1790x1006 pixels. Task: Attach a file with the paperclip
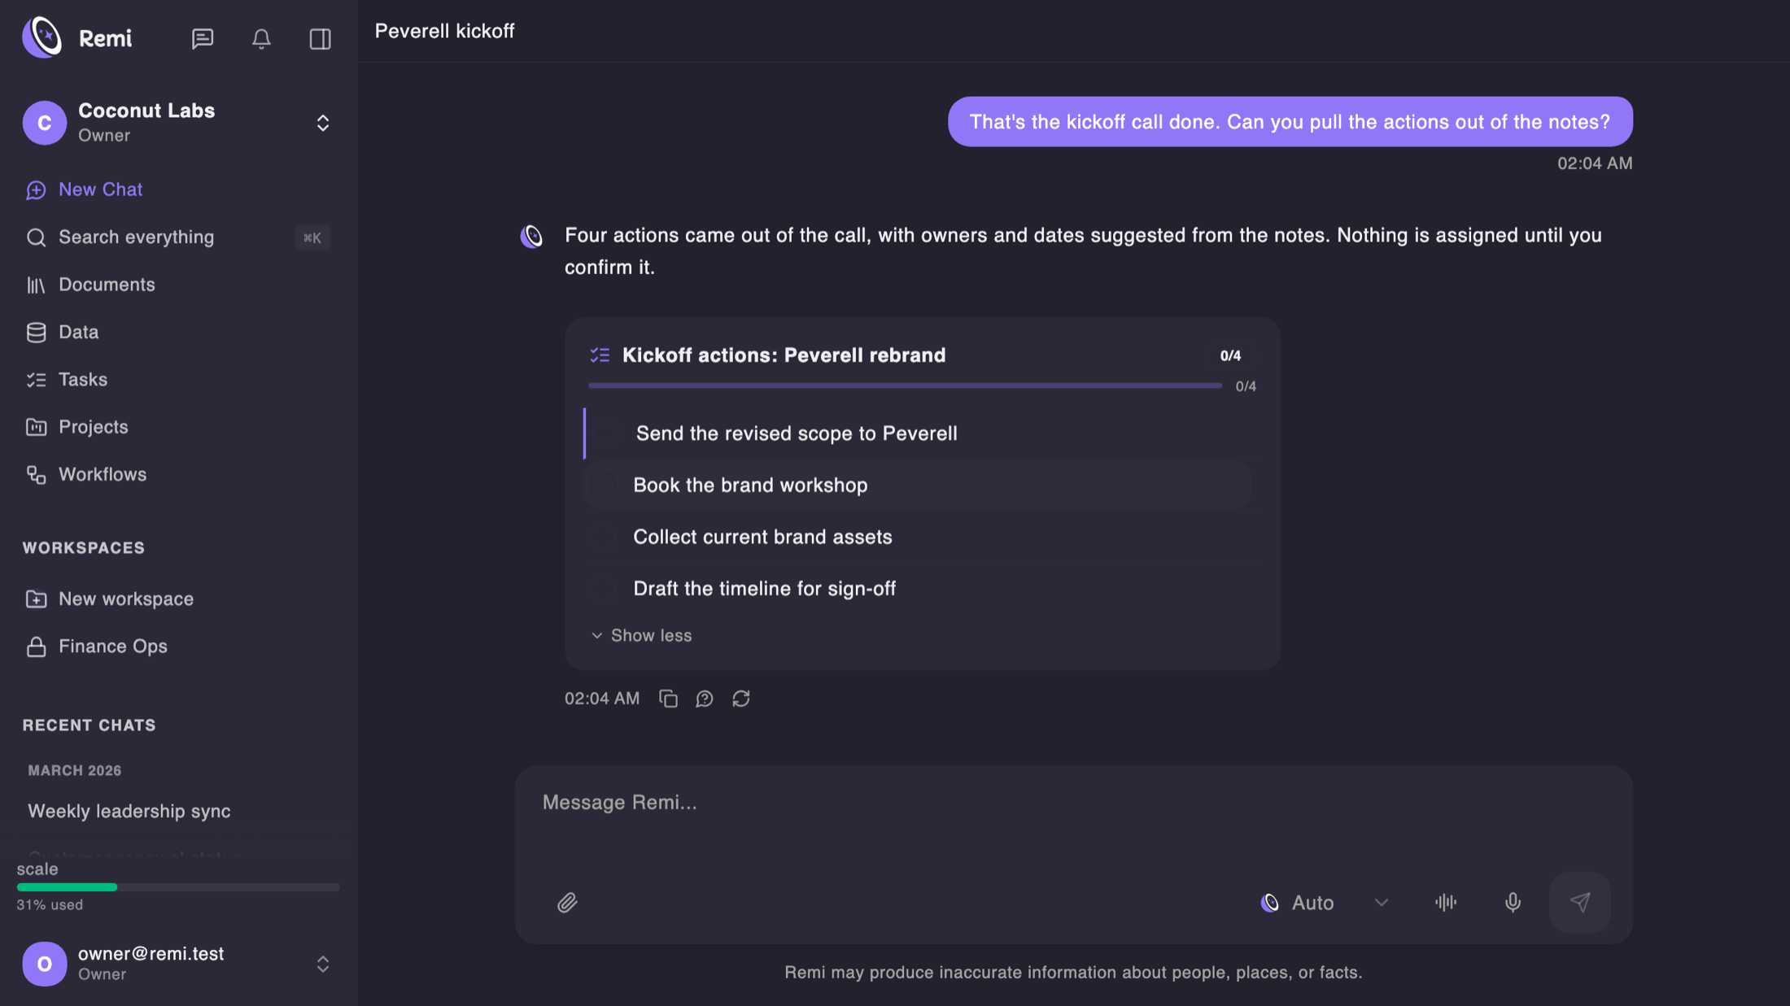tap(567, 903)
